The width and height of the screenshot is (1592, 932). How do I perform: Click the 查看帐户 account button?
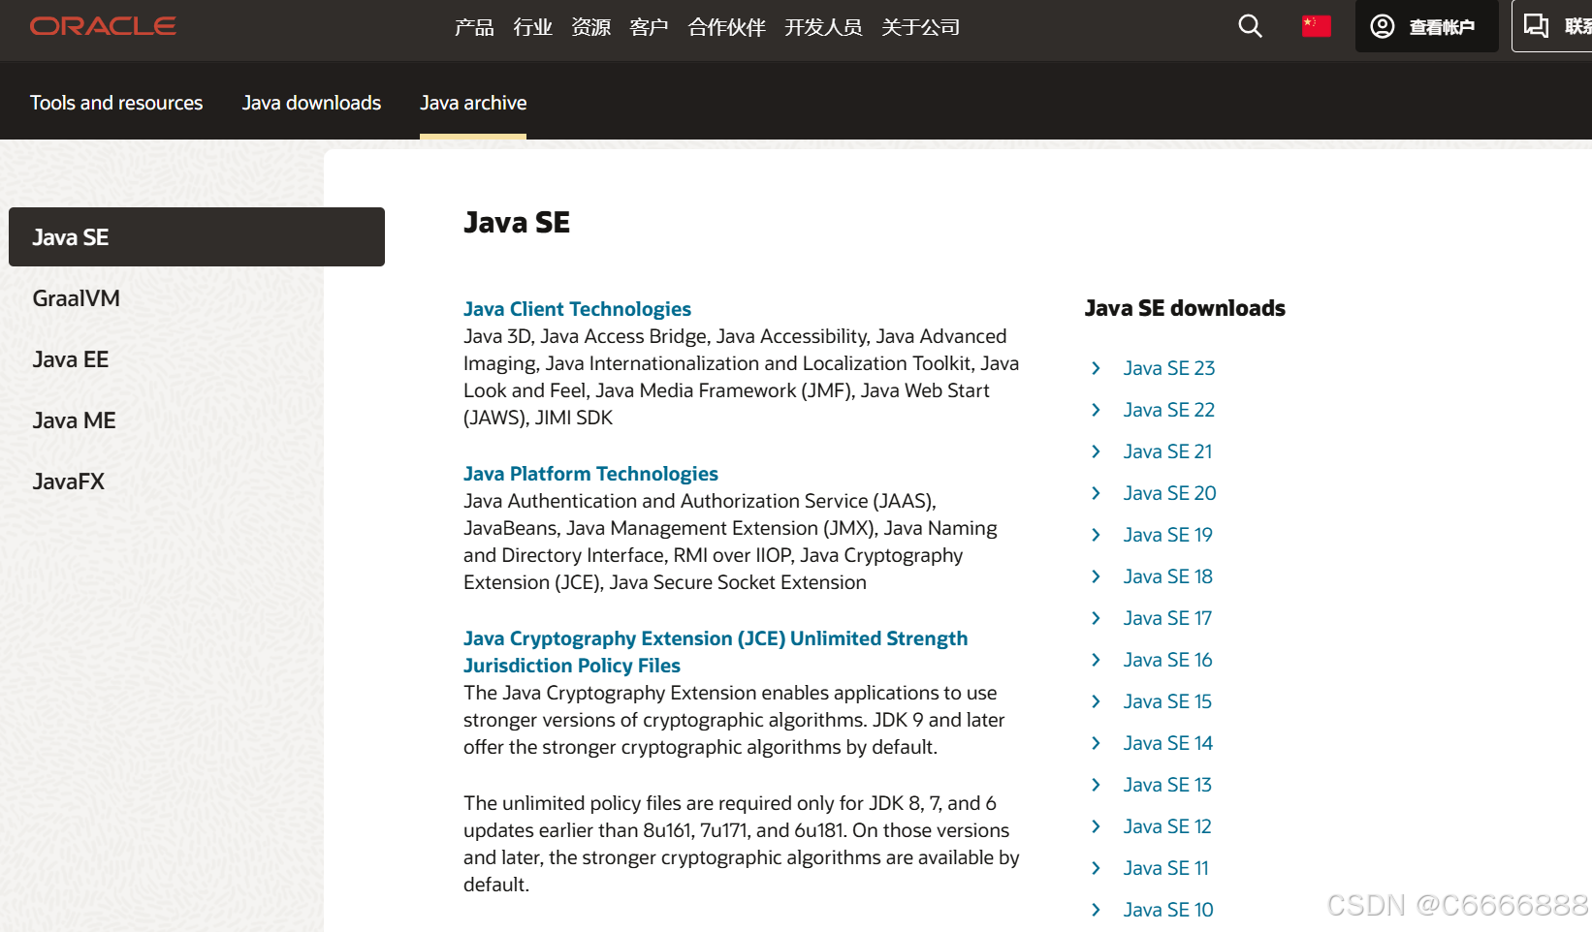[x=1426, y=26]
